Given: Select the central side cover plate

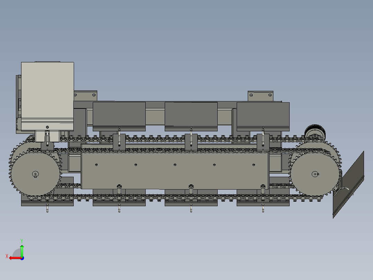Looking at the screenshot, I should point(175,171).
